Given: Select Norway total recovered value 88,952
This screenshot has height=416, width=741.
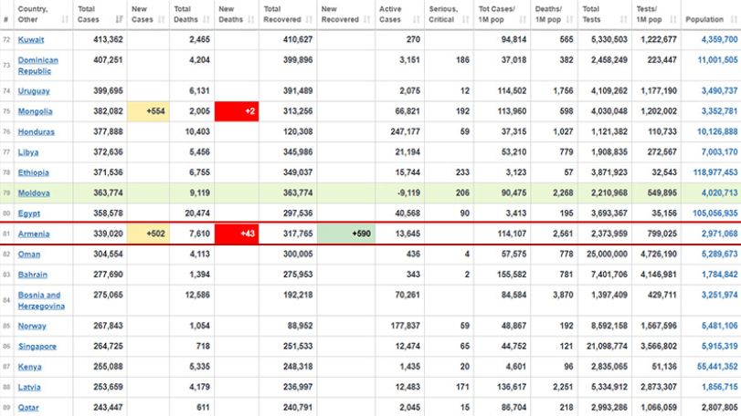Looking at the screenshot, I should click(300, 326).
